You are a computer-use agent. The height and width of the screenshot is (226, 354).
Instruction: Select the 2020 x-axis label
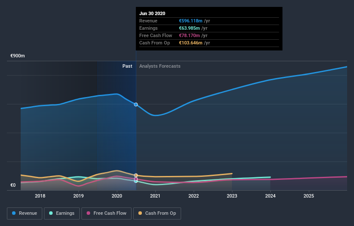[x=117, y=196]
